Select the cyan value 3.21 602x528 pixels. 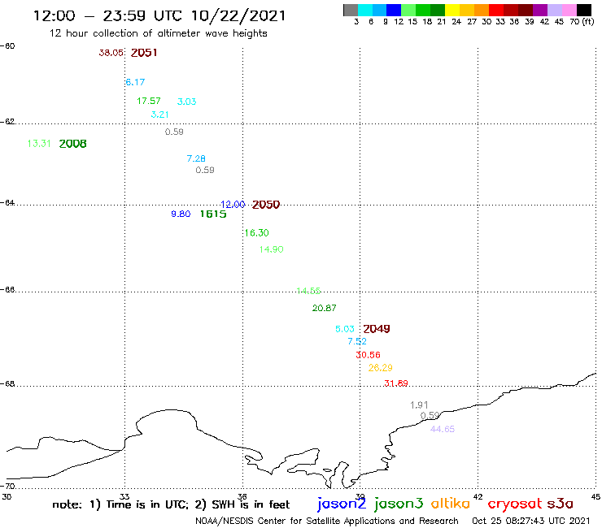(x=159, y=115)
